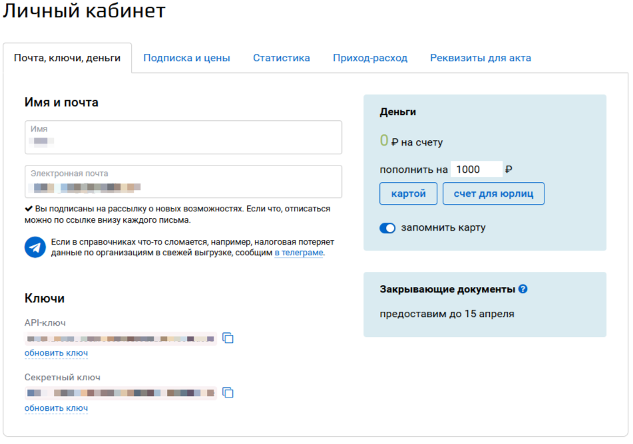Open the Реквизиты для акта tab
Screen dimensions: 633x444
click(480, 58)
